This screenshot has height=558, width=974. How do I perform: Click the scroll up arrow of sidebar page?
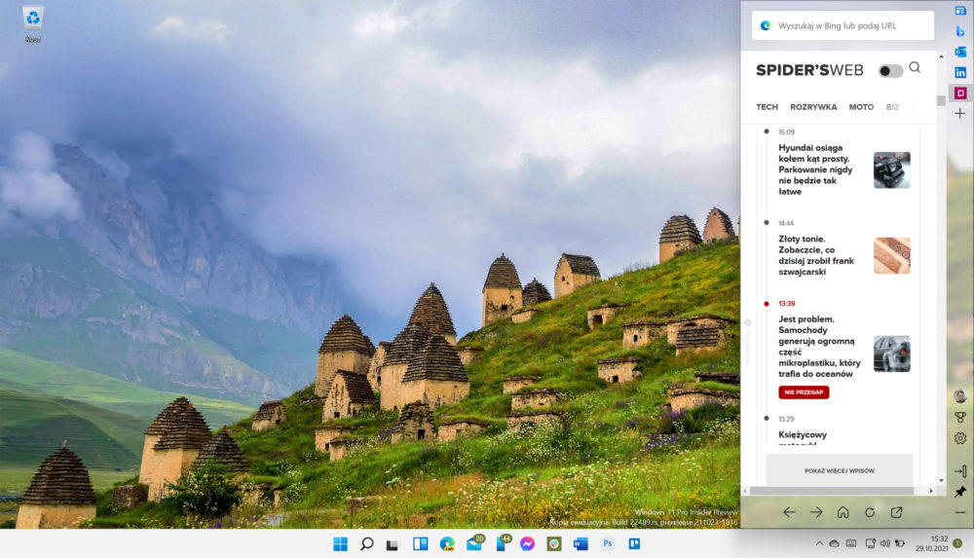tap(941, 56)
